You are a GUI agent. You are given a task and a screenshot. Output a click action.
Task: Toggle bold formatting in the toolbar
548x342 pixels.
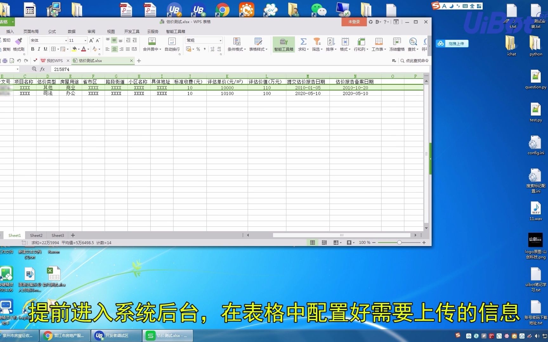32,49
